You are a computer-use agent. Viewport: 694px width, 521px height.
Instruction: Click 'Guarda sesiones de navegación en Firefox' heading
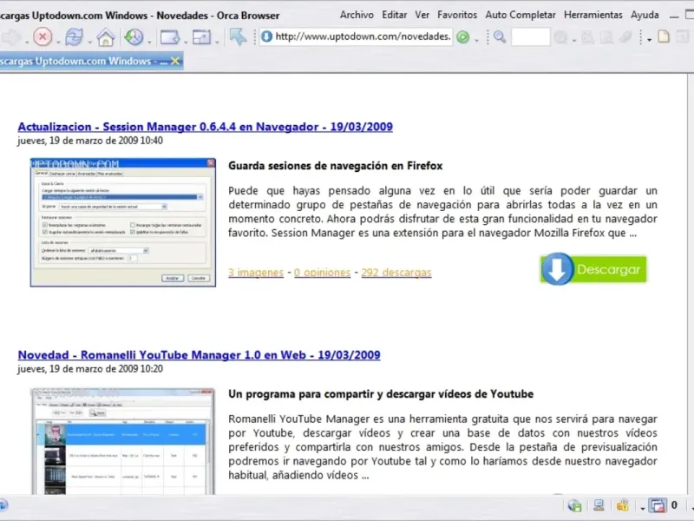coord(336,166)
